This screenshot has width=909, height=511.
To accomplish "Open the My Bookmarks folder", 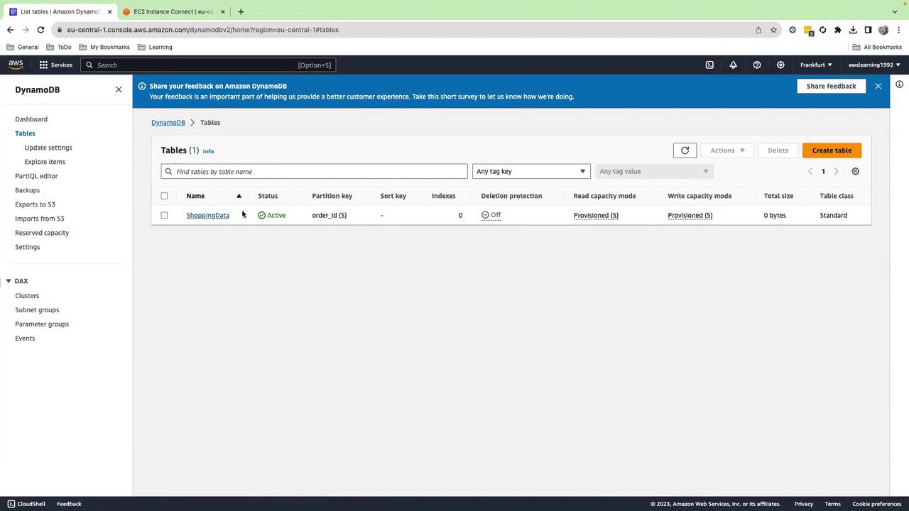I will (104, 47).
